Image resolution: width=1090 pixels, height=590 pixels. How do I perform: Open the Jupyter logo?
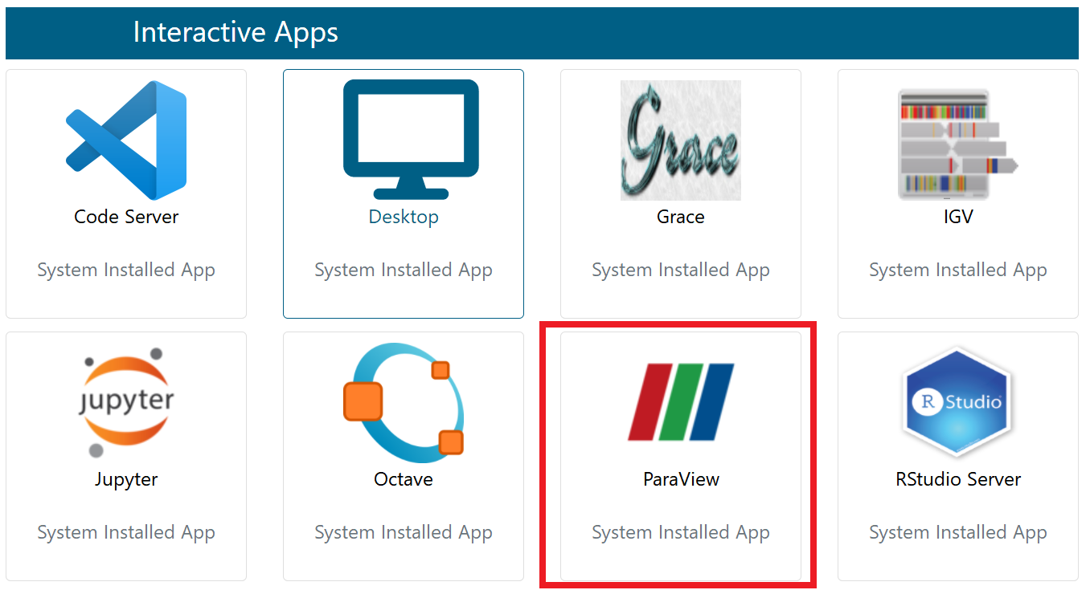(126, 403)
